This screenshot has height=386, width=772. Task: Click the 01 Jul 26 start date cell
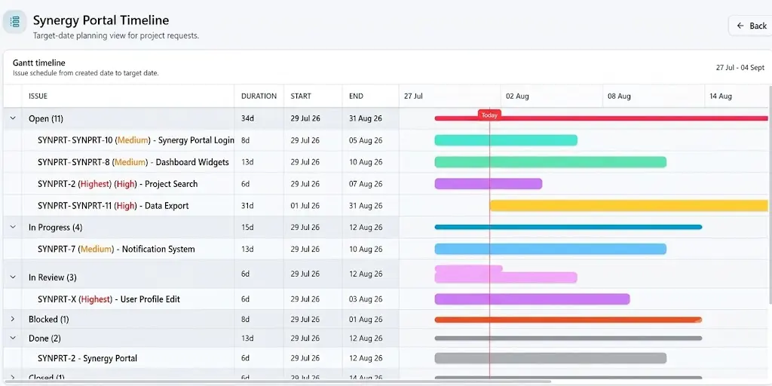coord(305,206)
